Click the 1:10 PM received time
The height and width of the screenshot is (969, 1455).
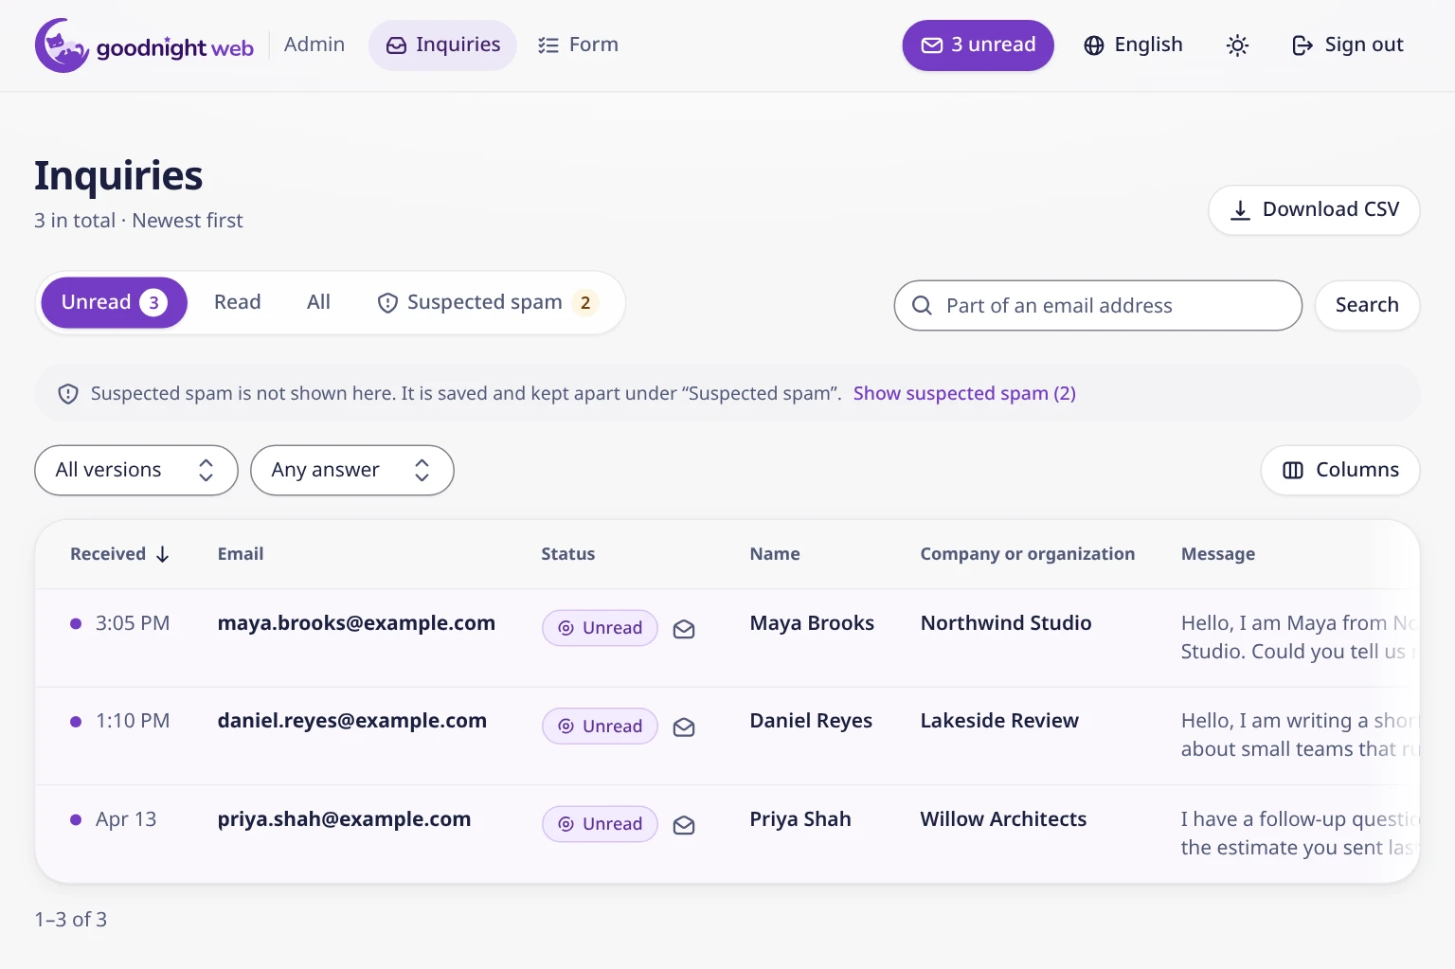point(133,721)
